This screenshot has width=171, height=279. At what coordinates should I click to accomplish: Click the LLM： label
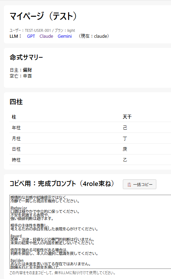pos(15,36)
